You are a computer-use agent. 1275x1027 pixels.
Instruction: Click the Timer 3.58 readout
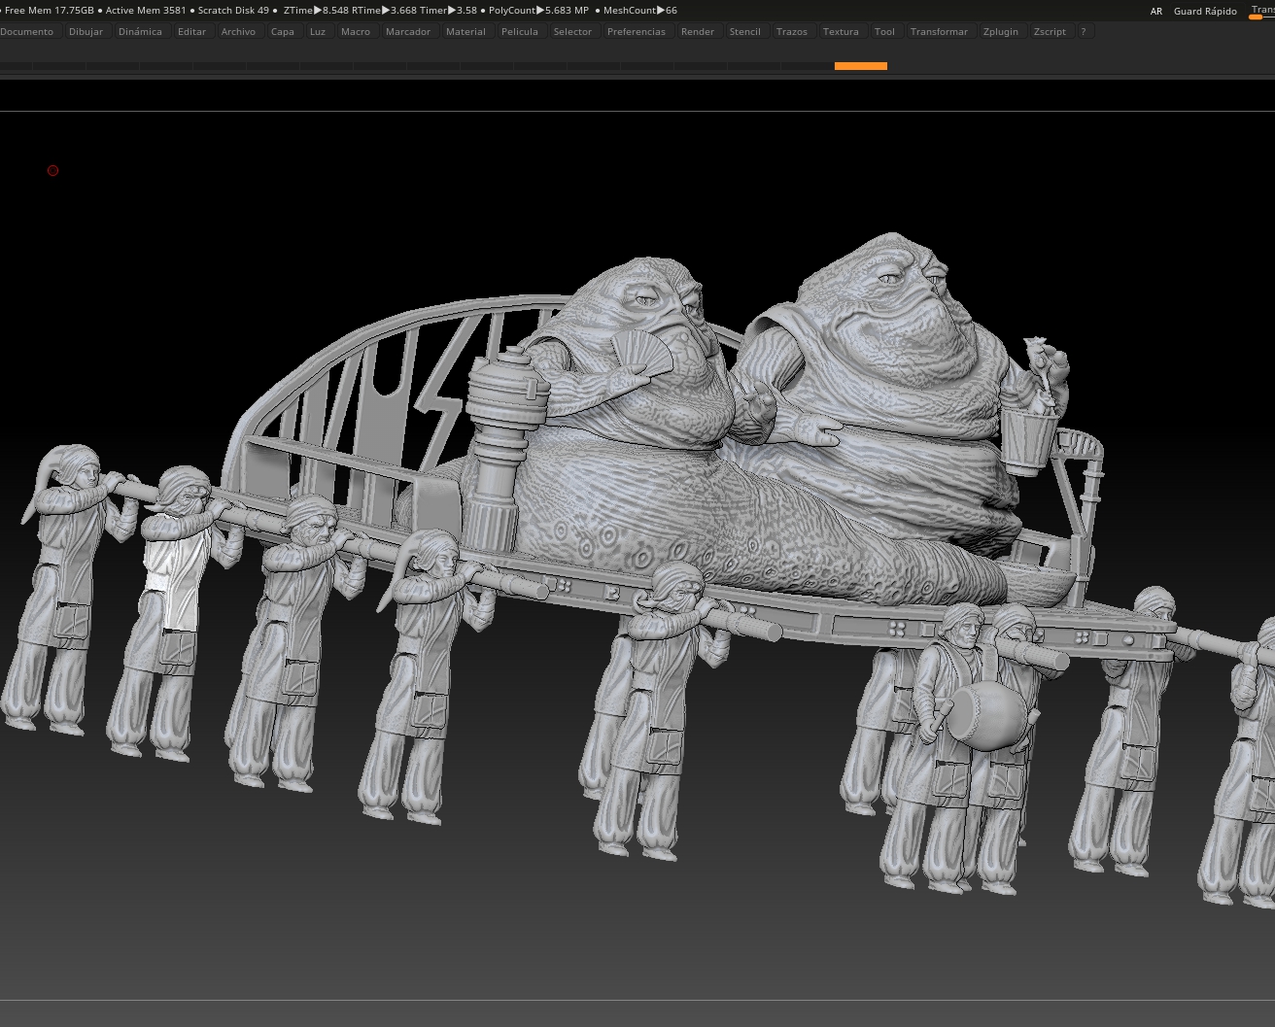click(x=449, y=11)
